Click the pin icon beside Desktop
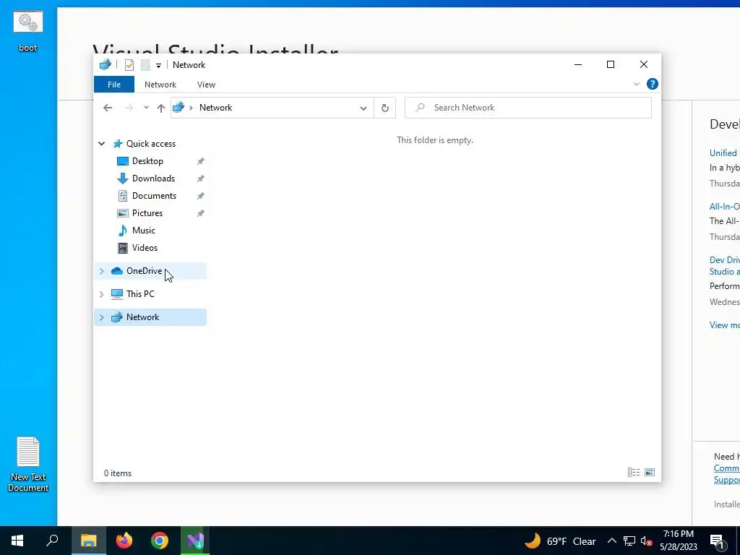The image size is (740, 555). coord(201,161)
